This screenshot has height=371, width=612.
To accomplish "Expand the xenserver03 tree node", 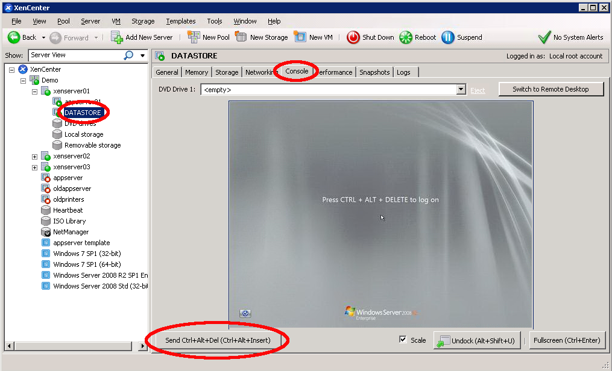I will tap(35, 167).
